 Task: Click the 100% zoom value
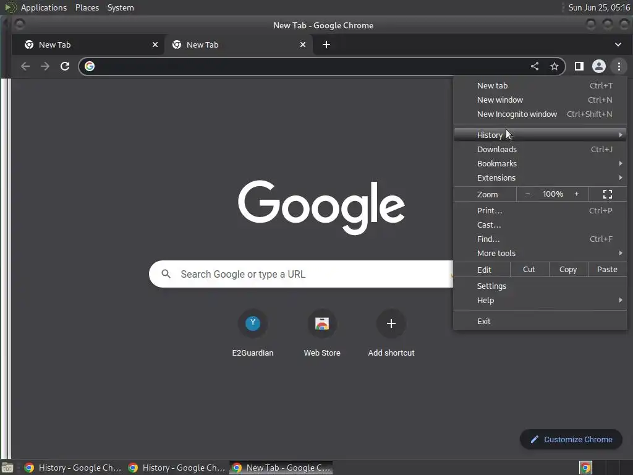pos(553,194)
